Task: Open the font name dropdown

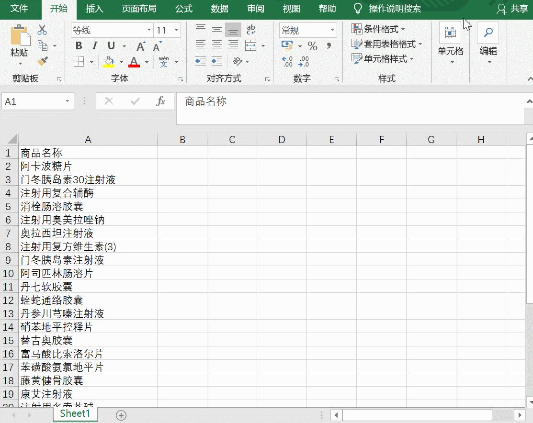Action: 148,30
